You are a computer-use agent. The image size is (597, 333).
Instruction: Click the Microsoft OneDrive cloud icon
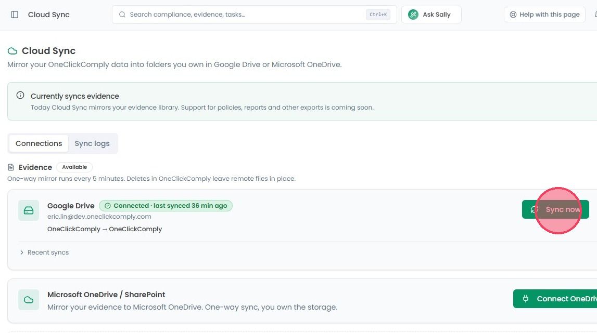[x=29, y=300]
